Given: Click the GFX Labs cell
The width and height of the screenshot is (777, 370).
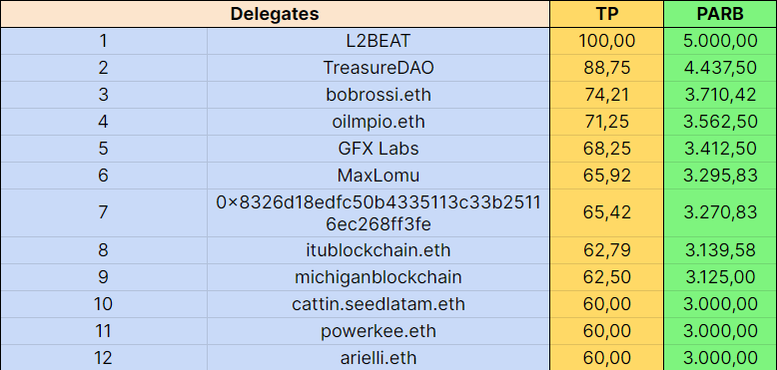Looking at the screenshot, I should tap(379, 149).
